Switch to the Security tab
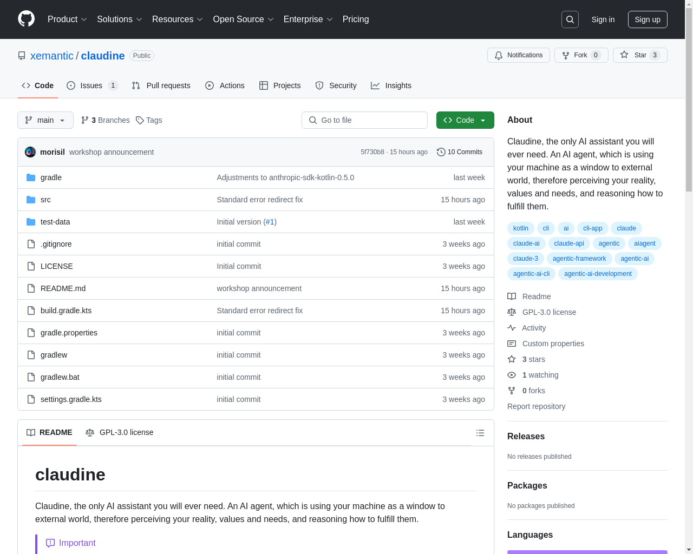This screenshot has width=693, height=554. pyautogui.click(x=336, y=85)
